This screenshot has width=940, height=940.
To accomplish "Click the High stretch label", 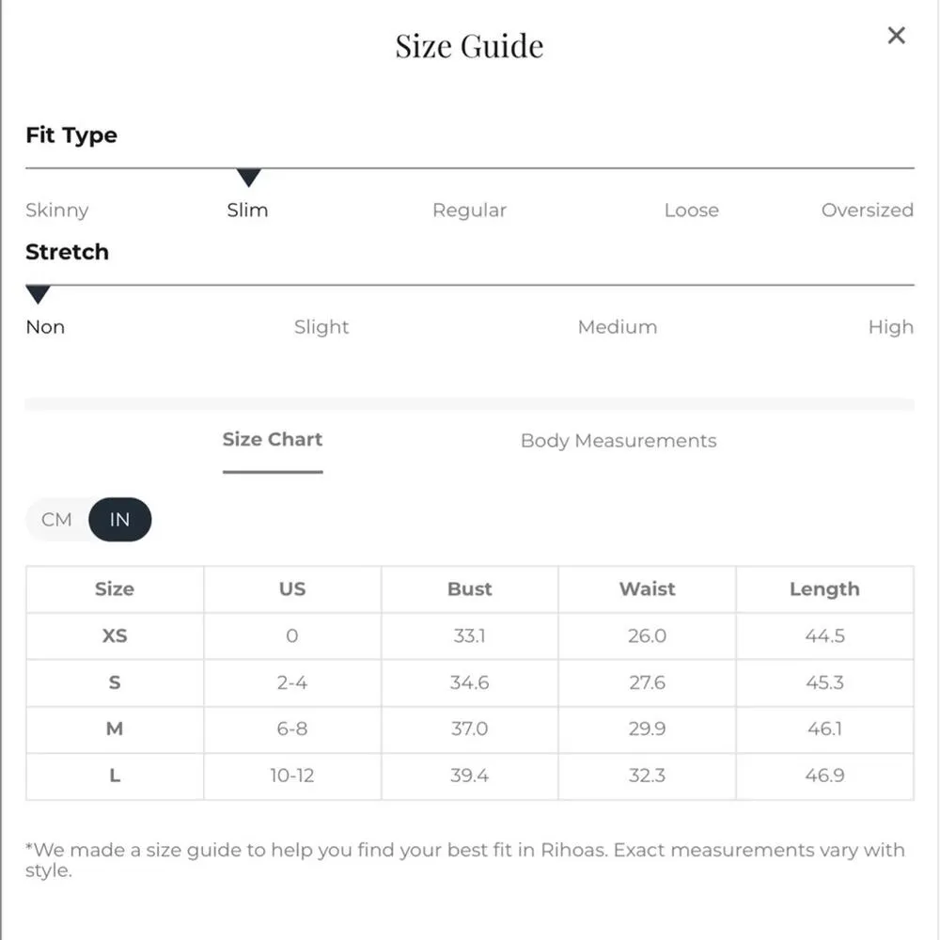I will tap(890, 327).
